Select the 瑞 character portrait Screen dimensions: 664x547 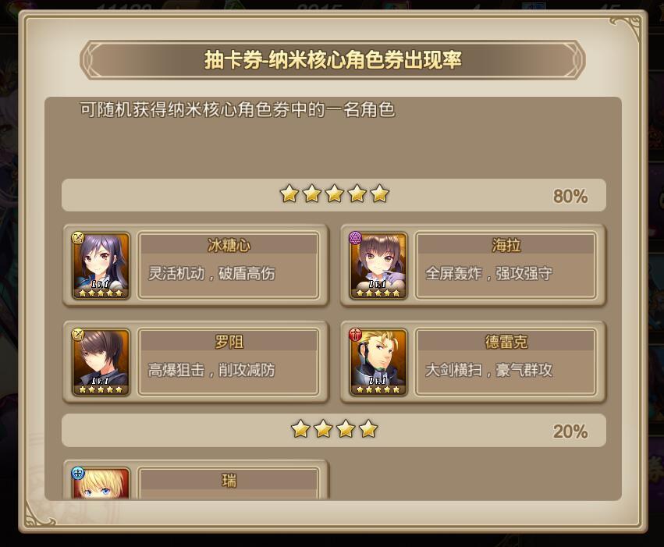pos(101,483)
